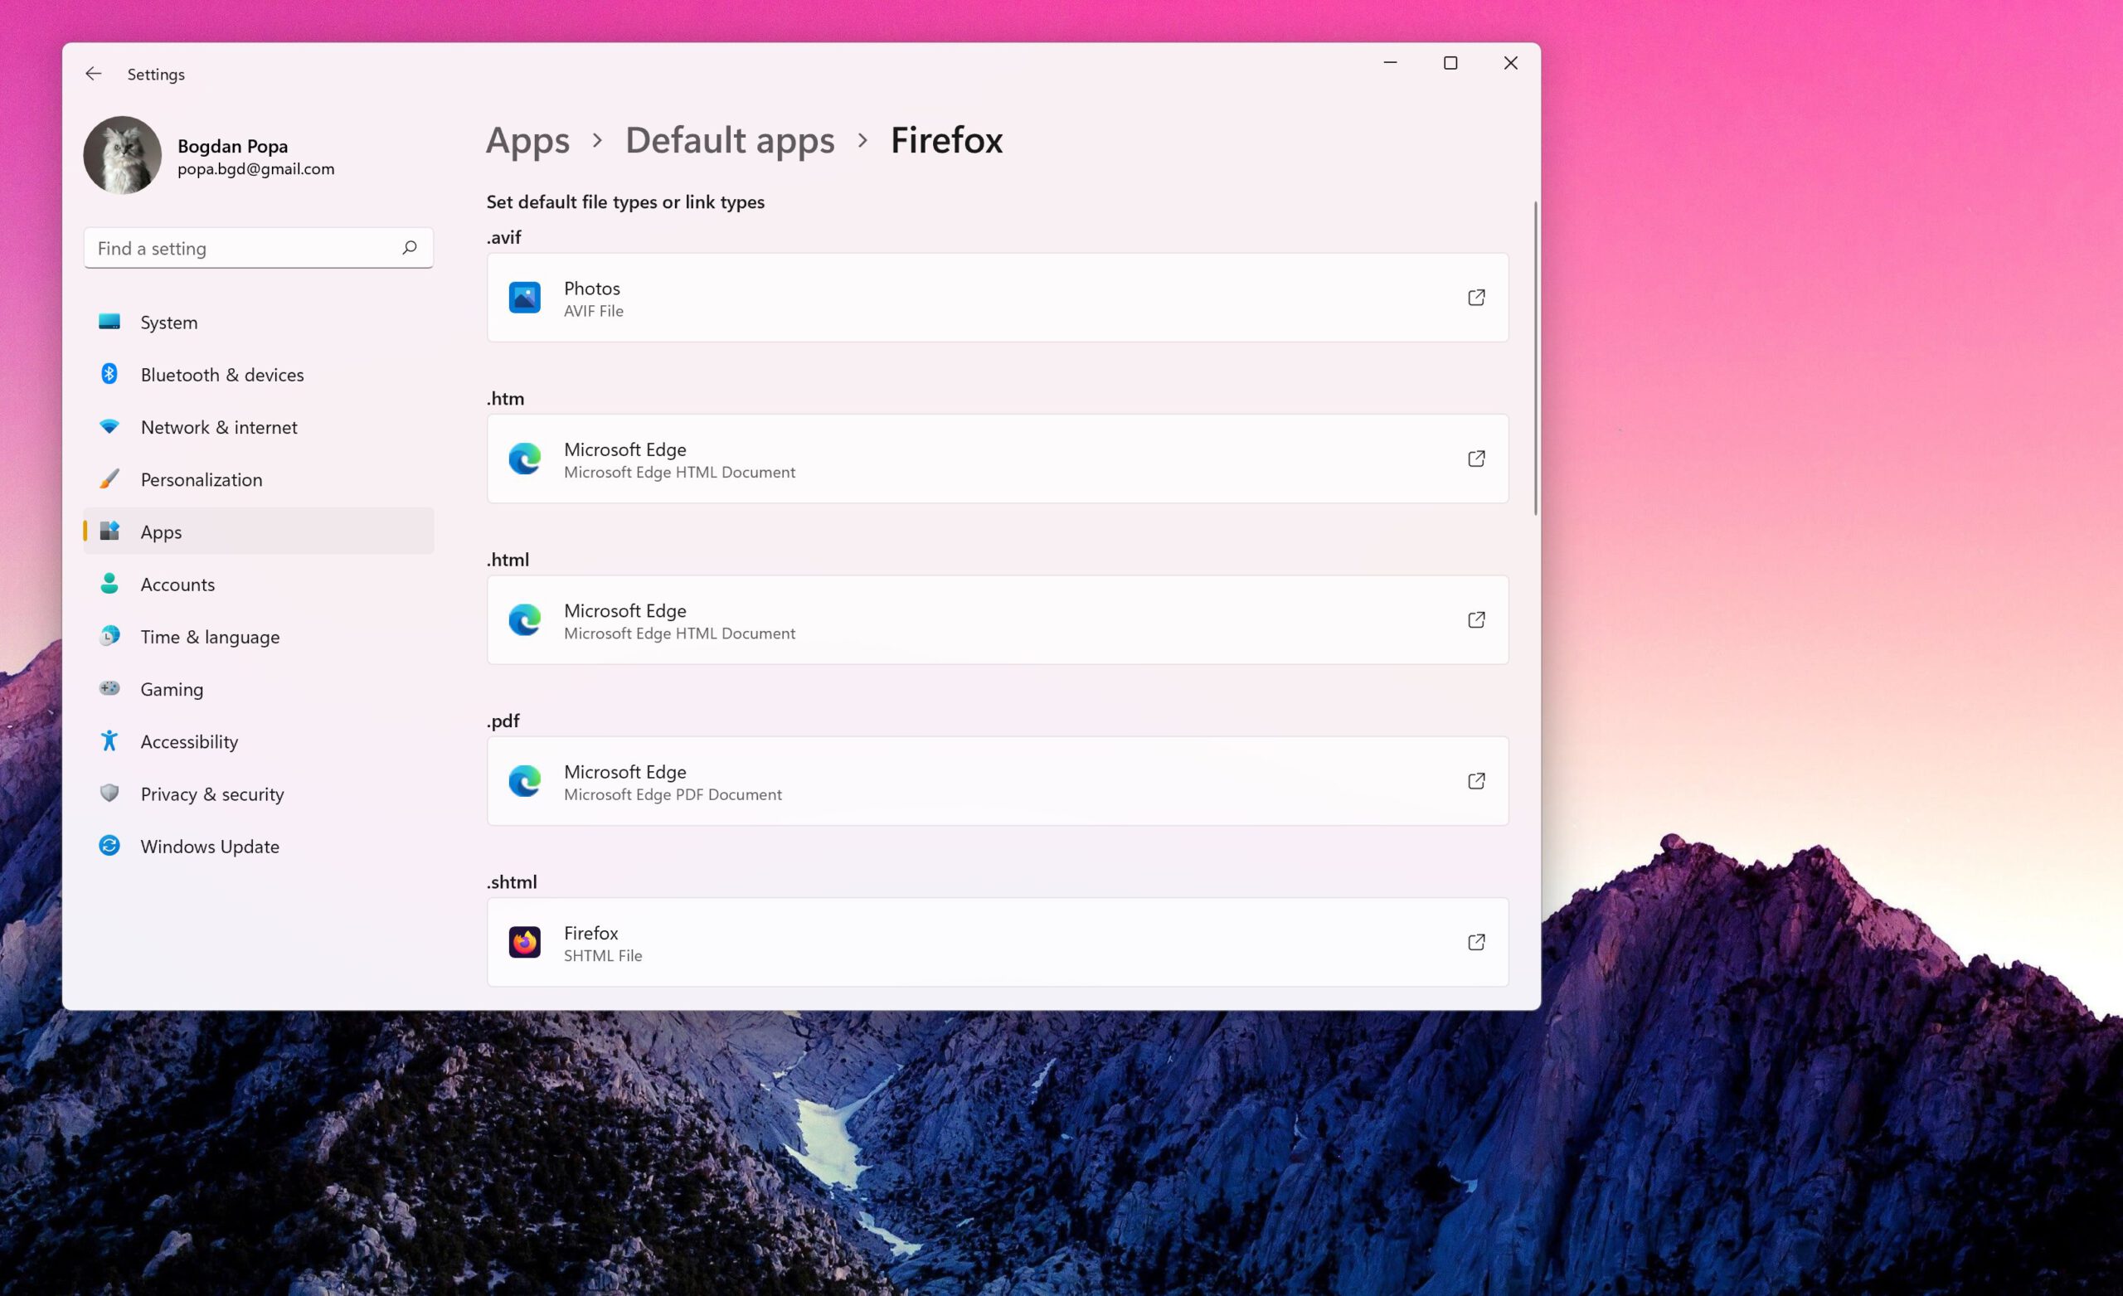This screenshot has height=1296, width=2123.
Task: Open Time & language settings
Action: [x=259, y=637]
